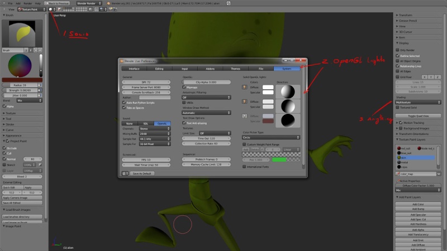
Task: Click the Author text field
Action: pyautogui.click(x=155, y=97)
